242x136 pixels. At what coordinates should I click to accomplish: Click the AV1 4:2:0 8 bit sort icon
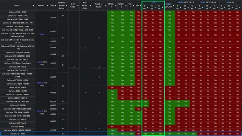(225, 7)
